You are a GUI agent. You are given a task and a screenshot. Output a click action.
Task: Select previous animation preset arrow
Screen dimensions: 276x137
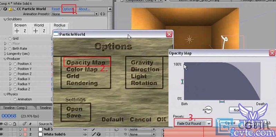(101, 14)
